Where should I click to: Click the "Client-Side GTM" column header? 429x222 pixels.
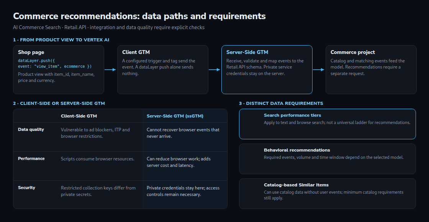(79, 116)
